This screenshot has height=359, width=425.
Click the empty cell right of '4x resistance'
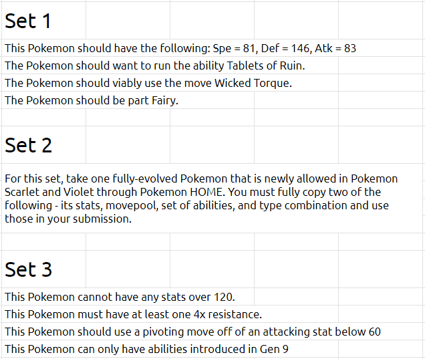point(380,314)
